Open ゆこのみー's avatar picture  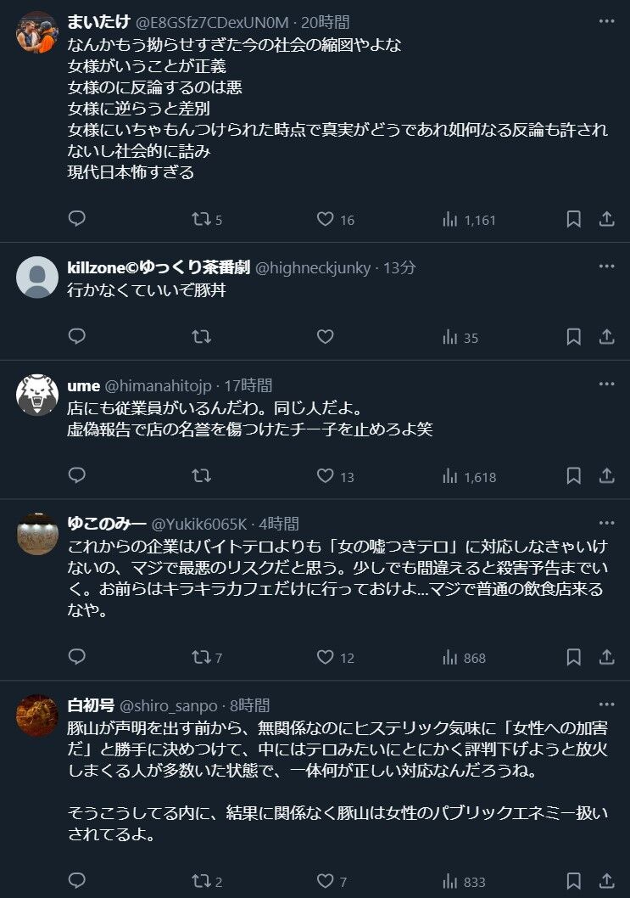[37, 534]
